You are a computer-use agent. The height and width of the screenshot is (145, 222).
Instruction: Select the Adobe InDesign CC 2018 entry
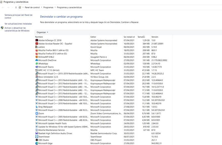pos(50,40)
